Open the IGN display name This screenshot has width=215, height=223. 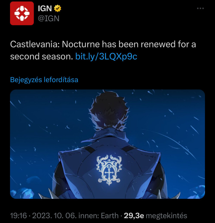tap(45, 9)
